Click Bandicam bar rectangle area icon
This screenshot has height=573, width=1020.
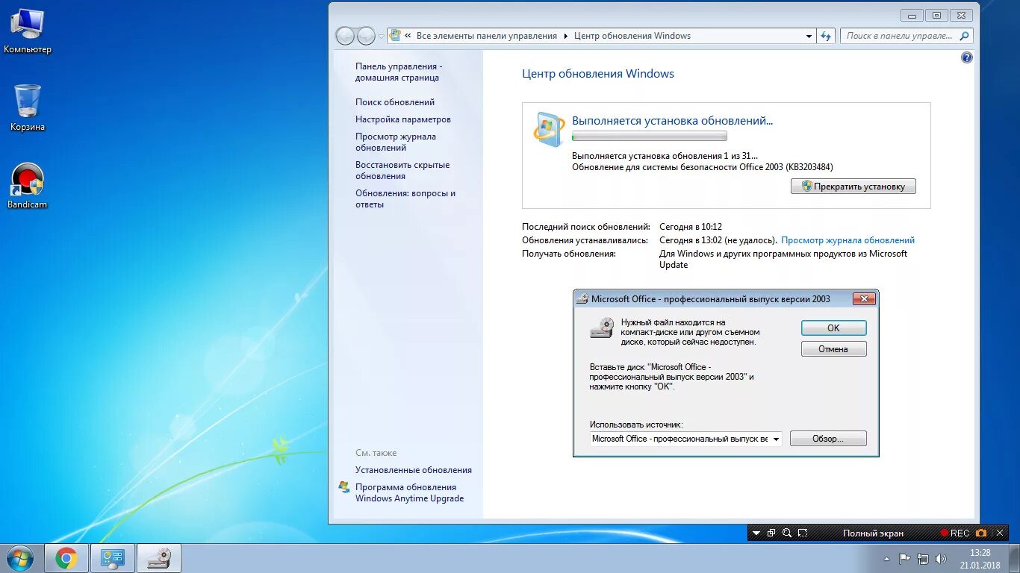803,533
